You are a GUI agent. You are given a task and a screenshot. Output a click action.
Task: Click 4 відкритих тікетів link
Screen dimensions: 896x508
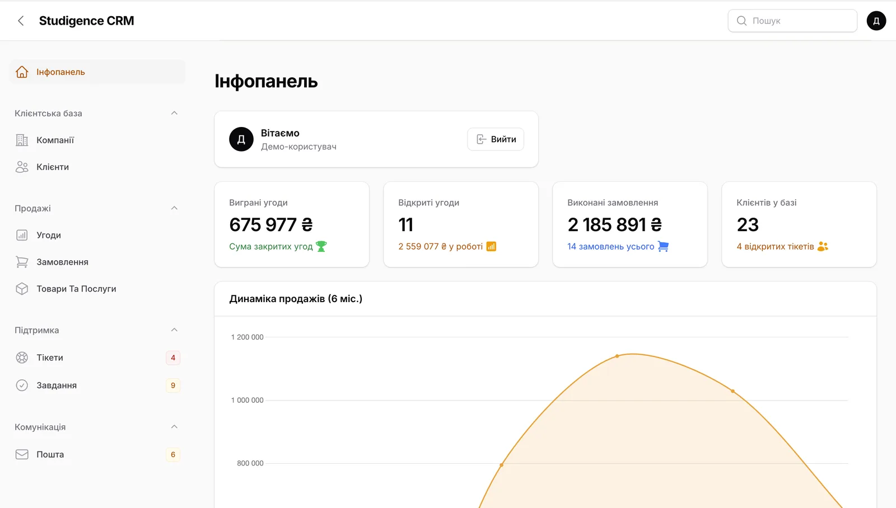click(x=775, y=246)
